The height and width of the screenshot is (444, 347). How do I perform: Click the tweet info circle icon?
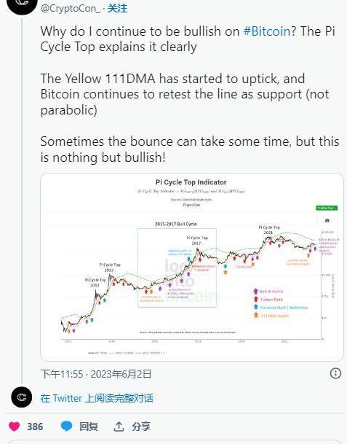click(x=335, y=373)
